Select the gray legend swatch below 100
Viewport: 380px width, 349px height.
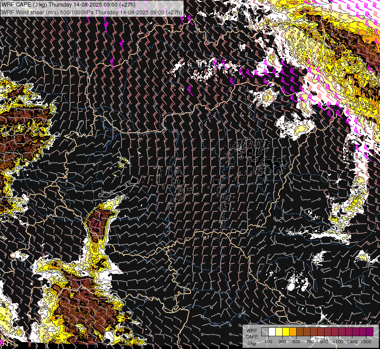[x=265, y=332]
